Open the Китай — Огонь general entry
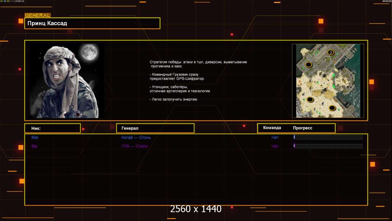392x221 pixels. coord(136,137)
